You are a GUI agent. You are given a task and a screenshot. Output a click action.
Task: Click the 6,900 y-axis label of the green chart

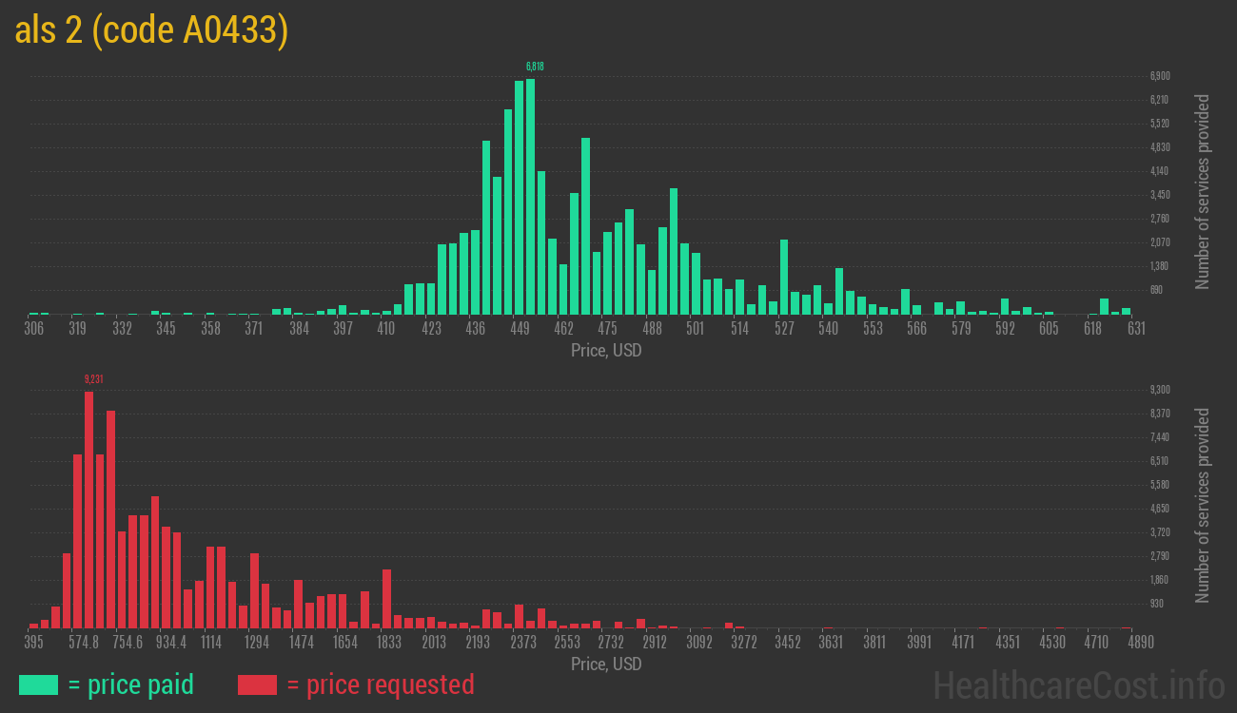click(x=1159, y=76)
